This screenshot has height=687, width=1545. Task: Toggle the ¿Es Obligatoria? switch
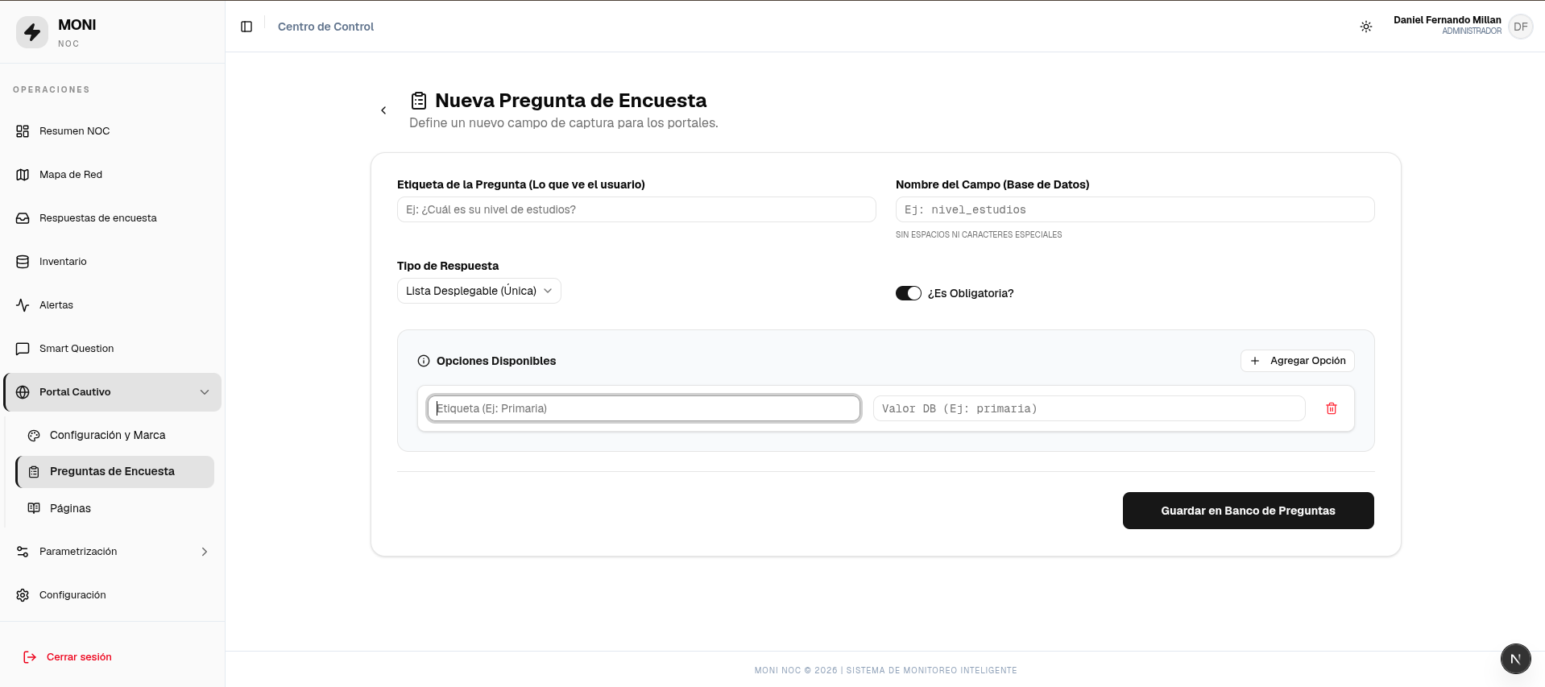pos(909,293)
